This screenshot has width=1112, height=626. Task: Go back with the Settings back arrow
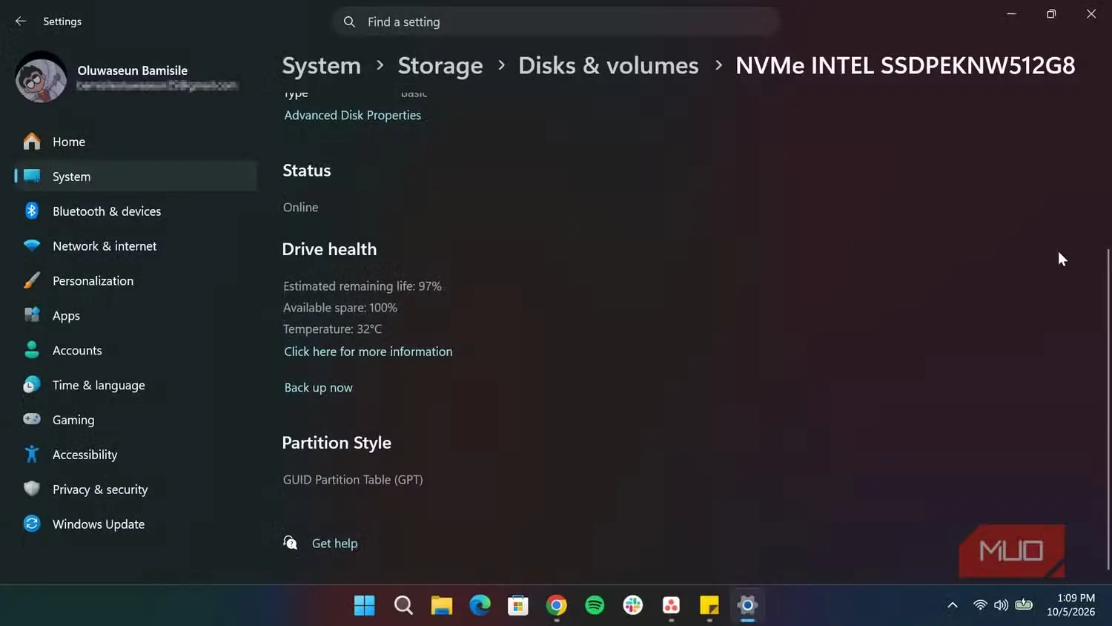pyautogui.click(x=21, y=22)
